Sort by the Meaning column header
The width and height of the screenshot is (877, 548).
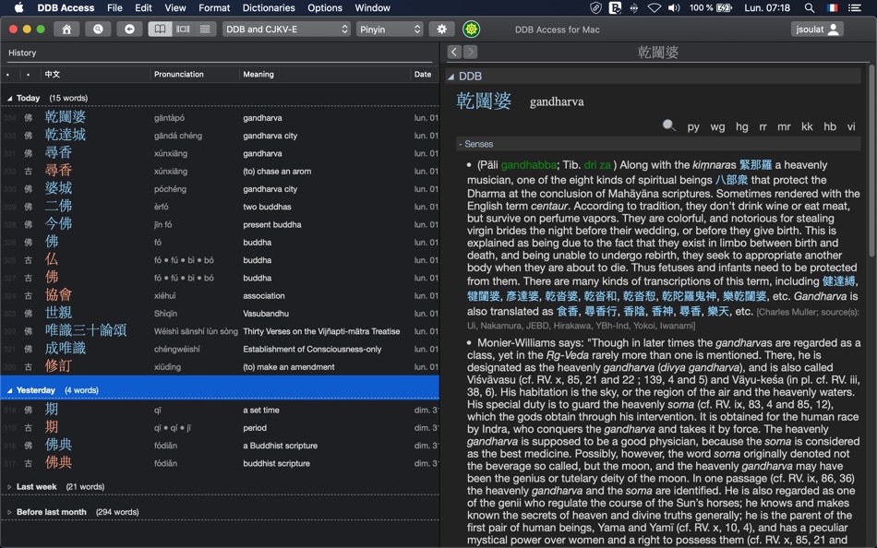(258, 75)
